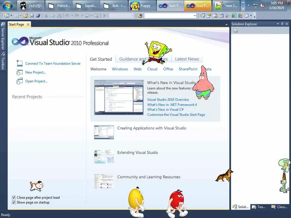Toggle Close page after project load checkbox
The image size is (291, 218).
click(x=14, y=198)
